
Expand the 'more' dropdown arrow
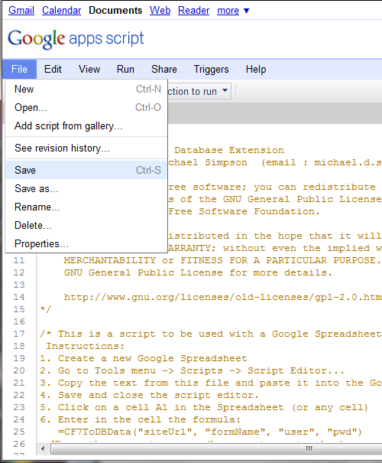point(247,11)
